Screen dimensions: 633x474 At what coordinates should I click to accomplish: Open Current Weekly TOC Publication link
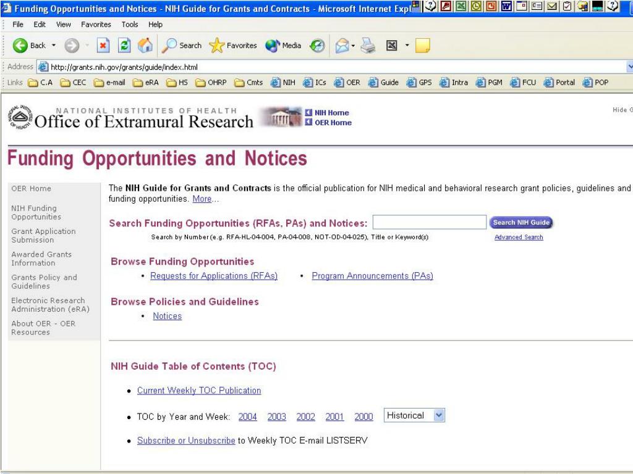coord(199,390)
